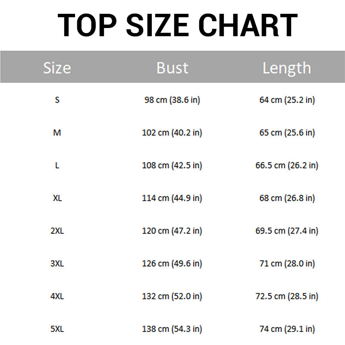The width and height of the screenshot is (345, 345).
Task: Click the 3XL size label
Action: [57, 263]
